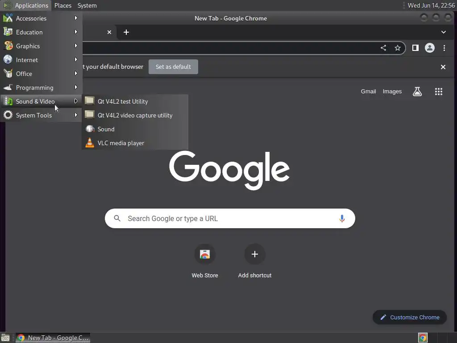Click the VLC cone icon
Viewport: 457px width, 343px height.
click(89, 142)
